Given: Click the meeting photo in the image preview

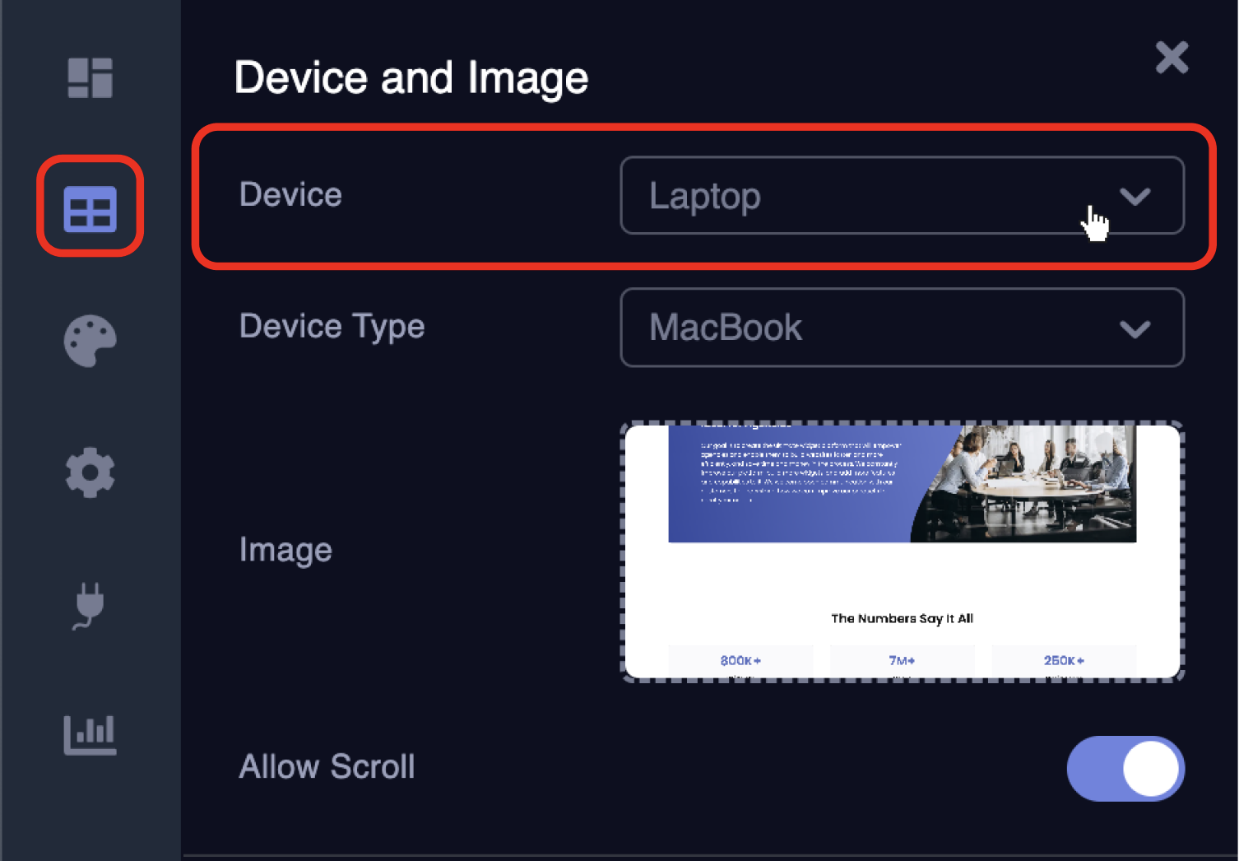Looking at the screenshot, I should tap(1028, 484).
